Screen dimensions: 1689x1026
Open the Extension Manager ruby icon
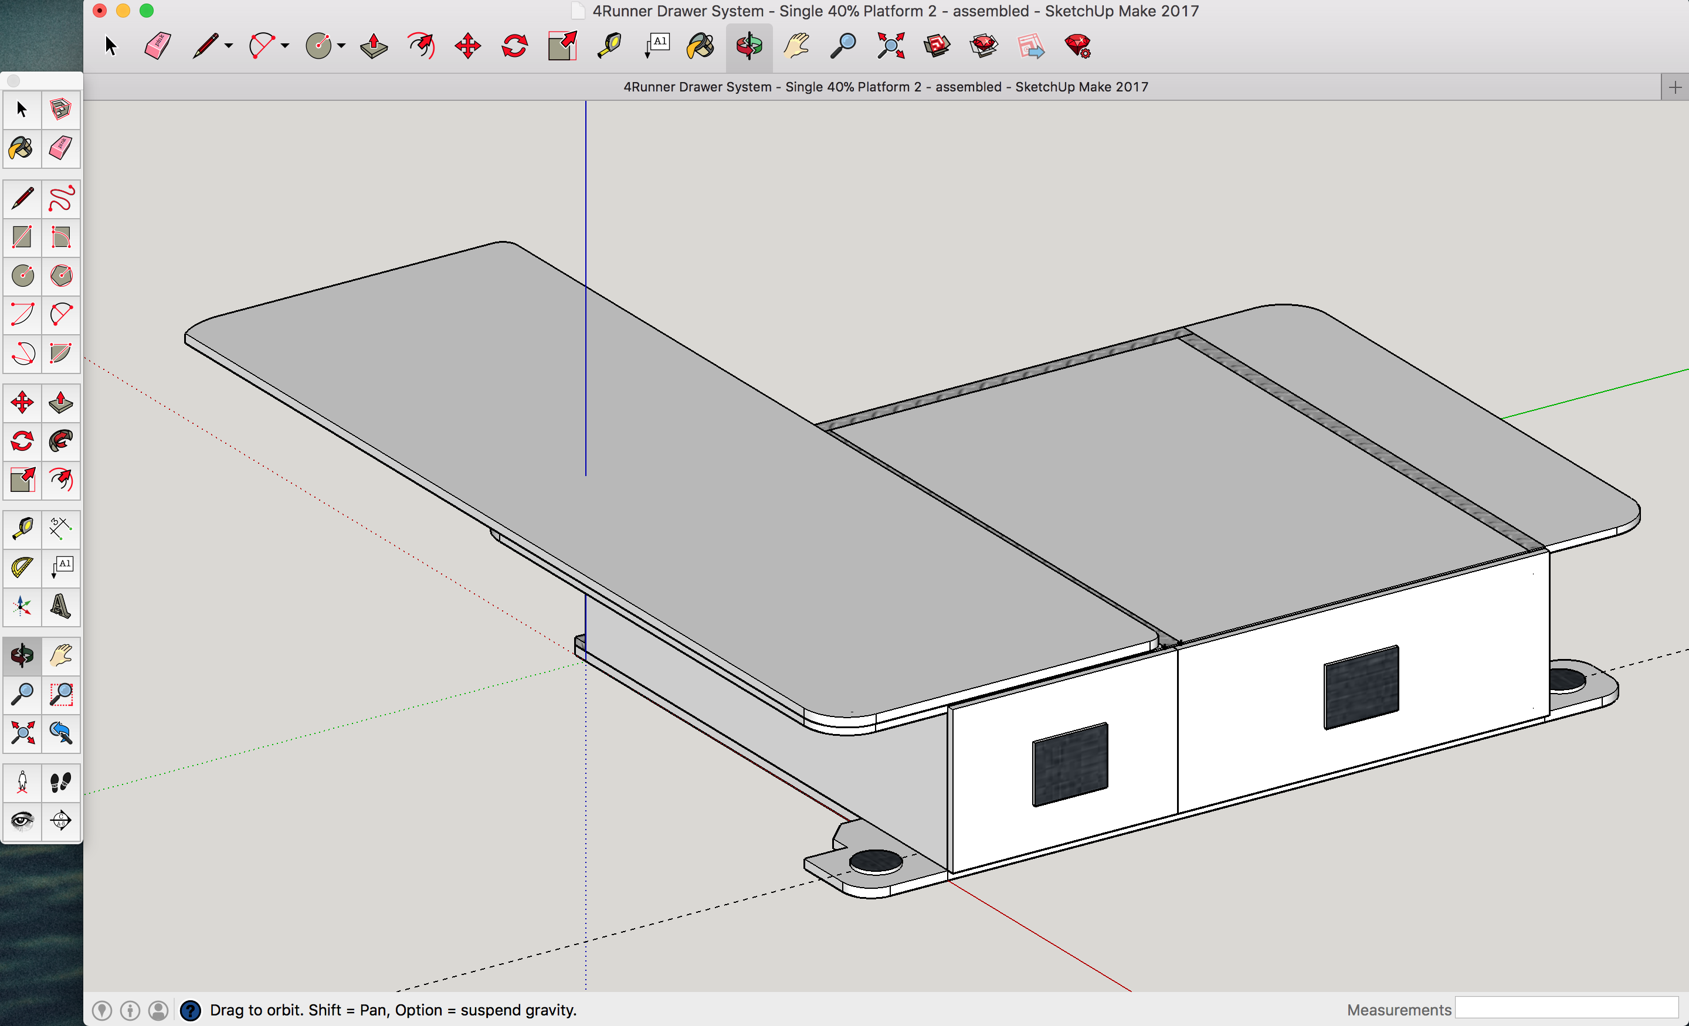pos(1078,46)
